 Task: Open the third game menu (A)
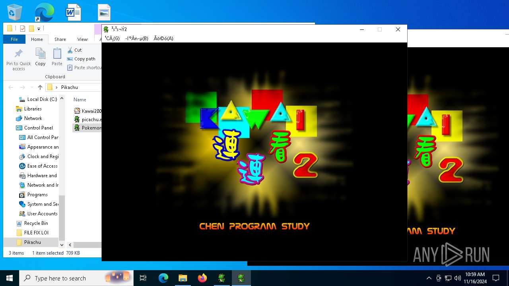coord(163,39)
